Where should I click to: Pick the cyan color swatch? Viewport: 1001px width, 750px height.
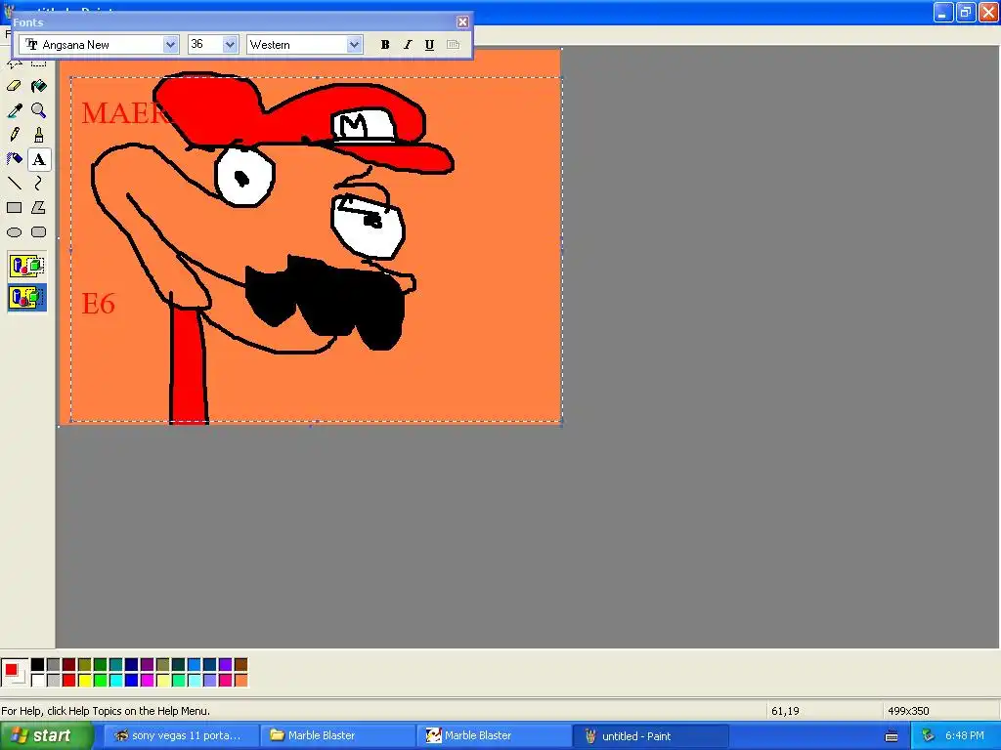click(x=115, y=681)
